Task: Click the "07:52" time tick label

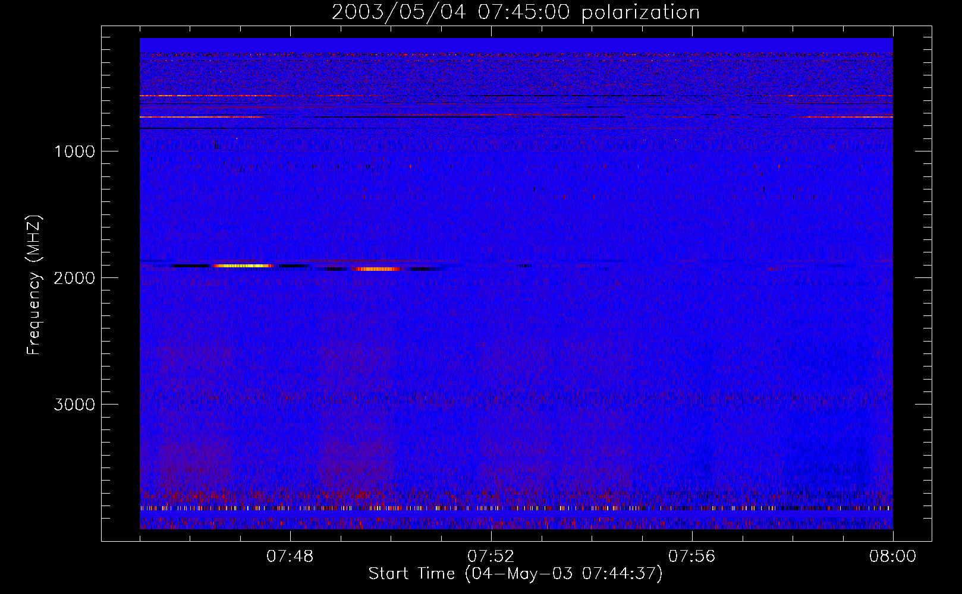Action: click(x=491, y=557)
